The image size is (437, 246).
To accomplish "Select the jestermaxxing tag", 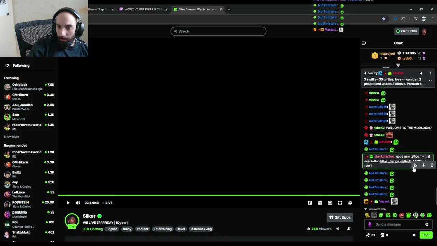I will (201, 229).
